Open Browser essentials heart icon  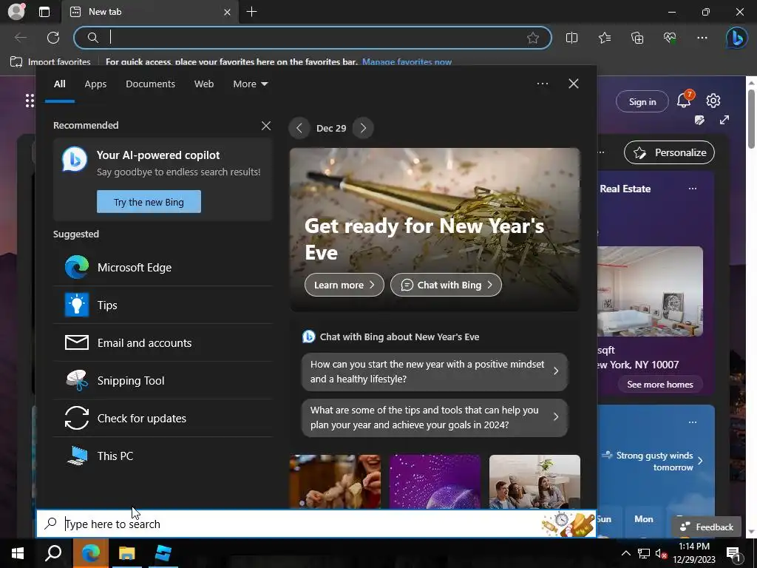[670, 38]
